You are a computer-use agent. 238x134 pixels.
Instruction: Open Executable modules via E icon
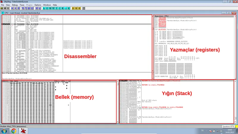click(x=47, y=8)
